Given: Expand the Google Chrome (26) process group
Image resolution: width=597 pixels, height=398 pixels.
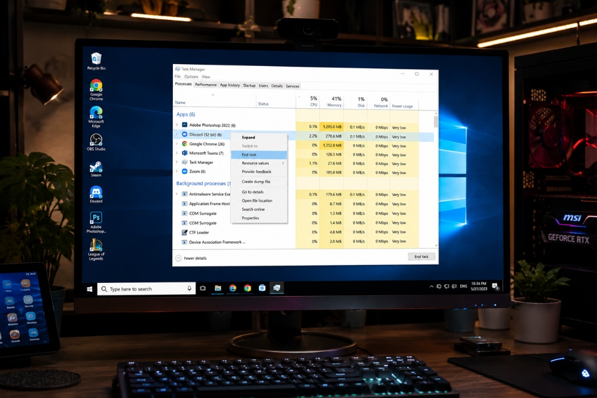Looking at the screenshot, I should point(177,144).
